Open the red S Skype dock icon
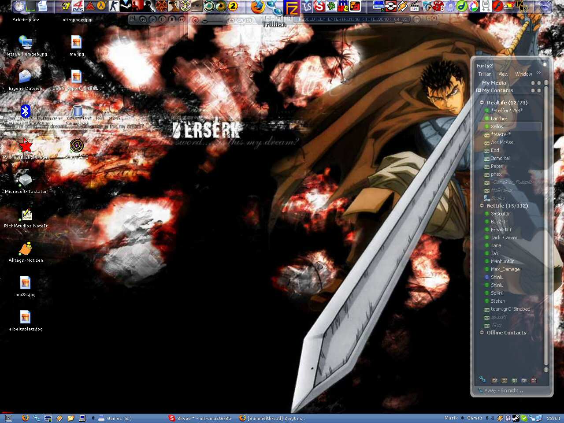This screenshot has height=423, width=564. click(x=319, y=6)
